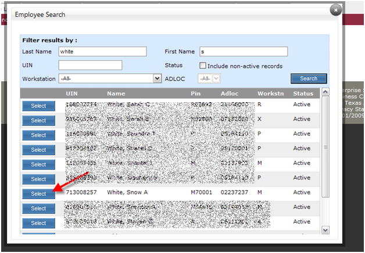Click the results scrollbar up arrow
The image size is (365, 253).
pyautogui.click(x=325, y=92)
